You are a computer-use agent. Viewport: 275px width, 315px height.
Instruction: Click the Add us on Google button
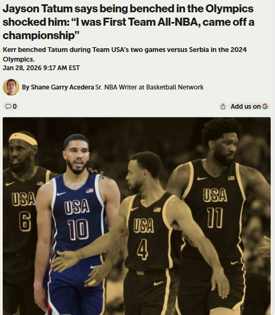(x=249, y=106)
